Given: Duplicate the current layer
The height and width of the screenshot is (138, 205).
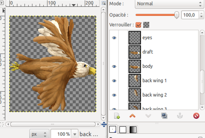Looking at the screenshot, I should (x=164, y=116).
